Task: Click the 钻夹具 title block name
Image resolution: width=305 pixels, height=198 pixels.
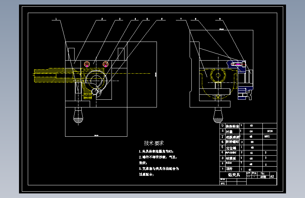Action: [x=234, y=175]
